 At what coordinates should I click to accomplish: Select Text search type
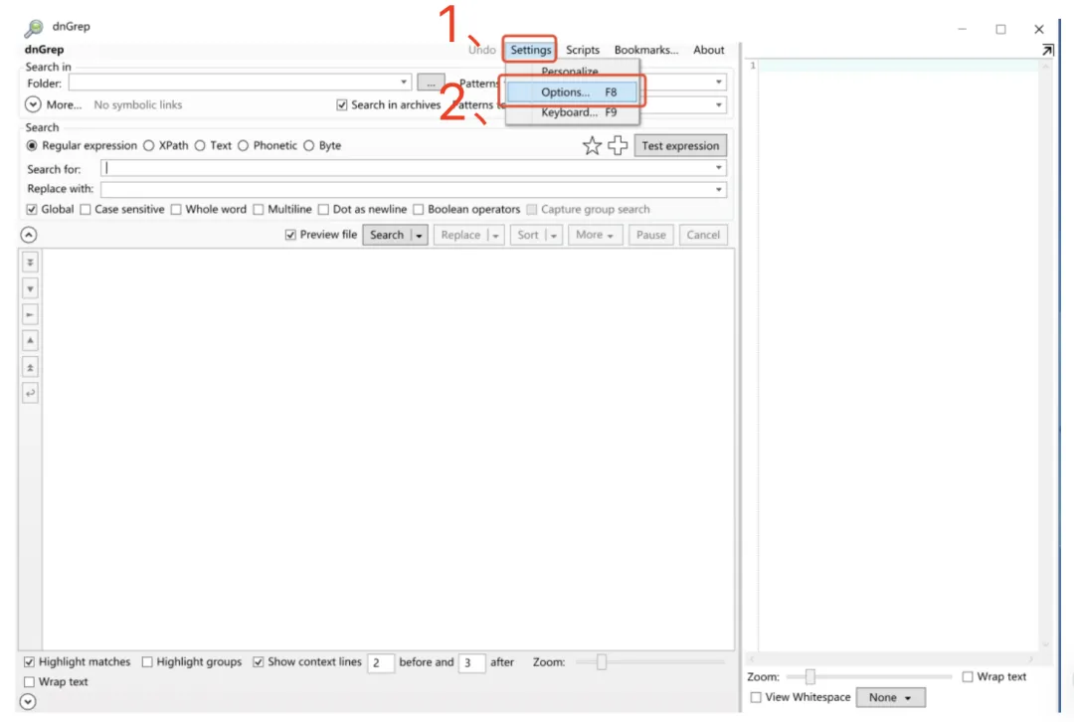coord(200,146)
